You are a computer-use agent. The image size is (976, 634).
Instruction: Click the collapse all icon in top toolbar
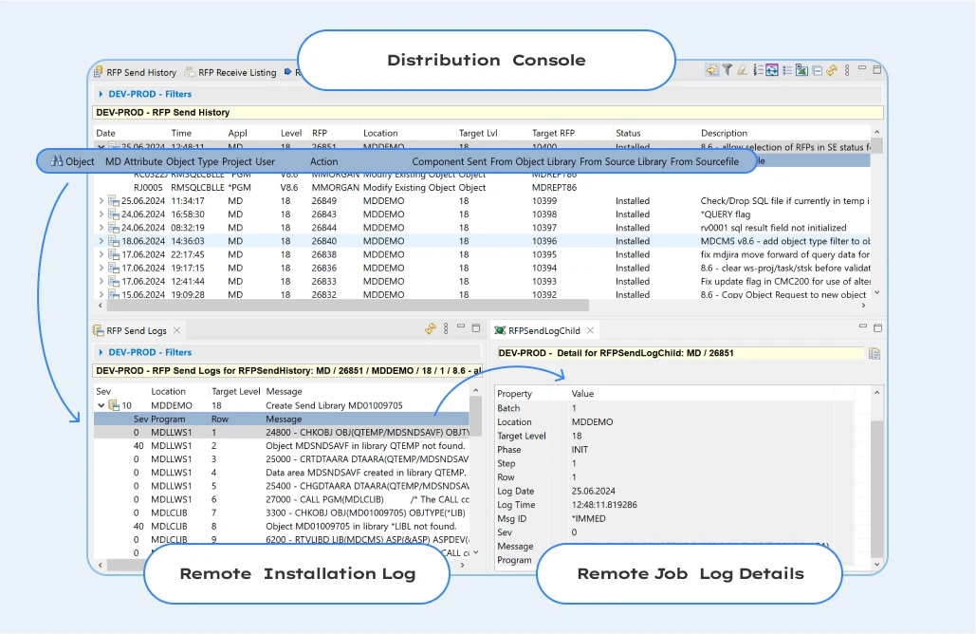(x=817, y=70)
